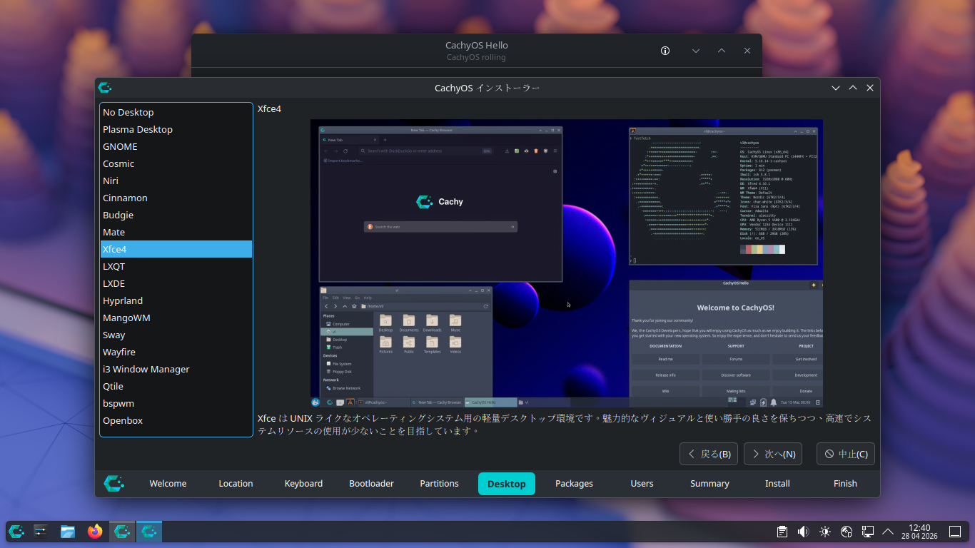Click the About info icon in CachyOS Hello
975x548 pixels.
click(x=665, y=51)
